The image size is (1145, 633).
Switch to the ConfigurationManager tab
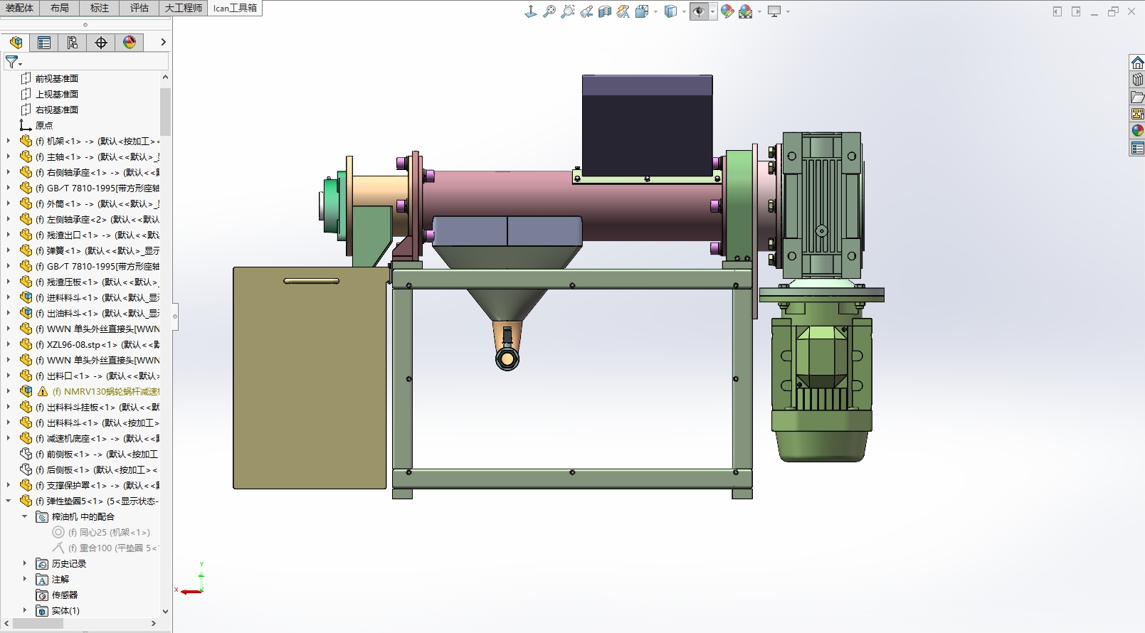pos(73,43)
